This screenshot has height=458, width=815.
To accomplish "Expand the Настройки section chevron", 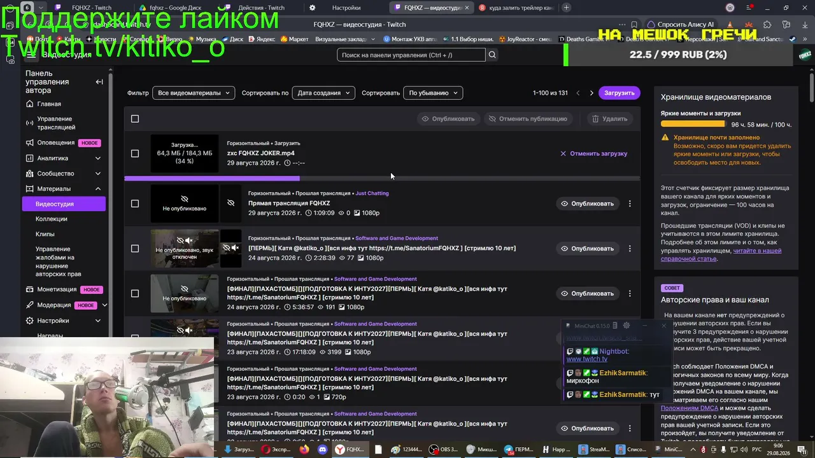I will pyautogui.click(x=98, y=321).
